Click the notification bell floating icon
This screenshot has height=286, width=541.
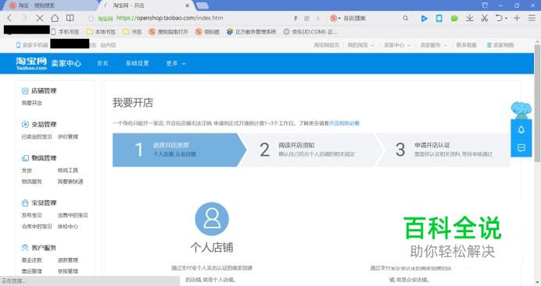521,129
